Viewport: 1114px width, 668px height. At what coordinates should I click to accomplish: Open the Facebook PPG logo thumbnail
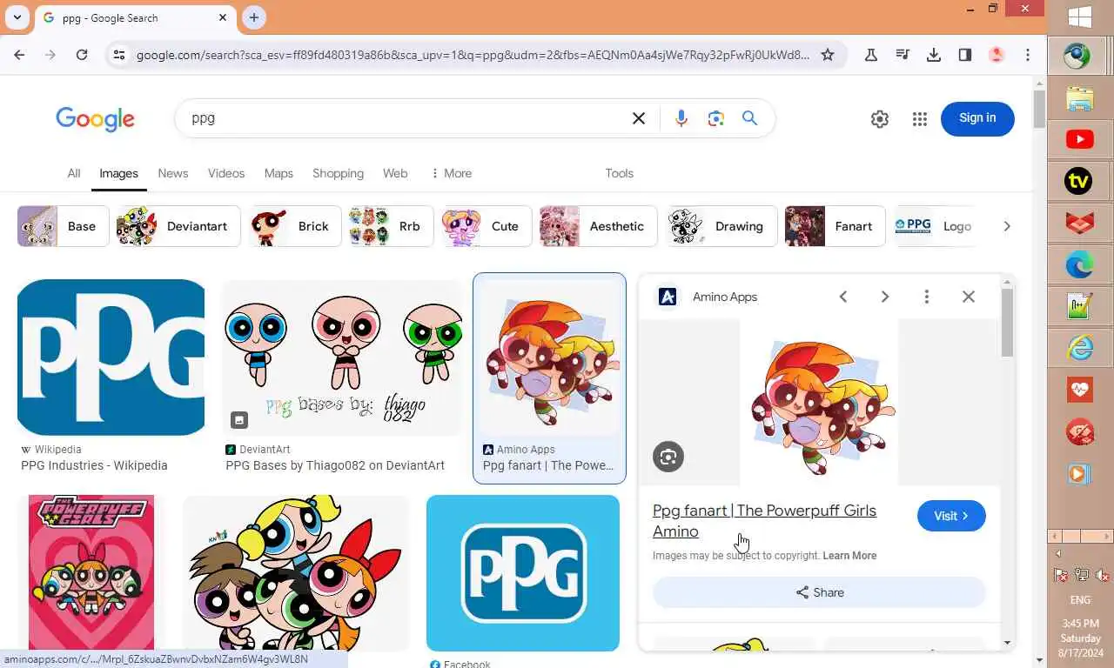pos(523,573)
